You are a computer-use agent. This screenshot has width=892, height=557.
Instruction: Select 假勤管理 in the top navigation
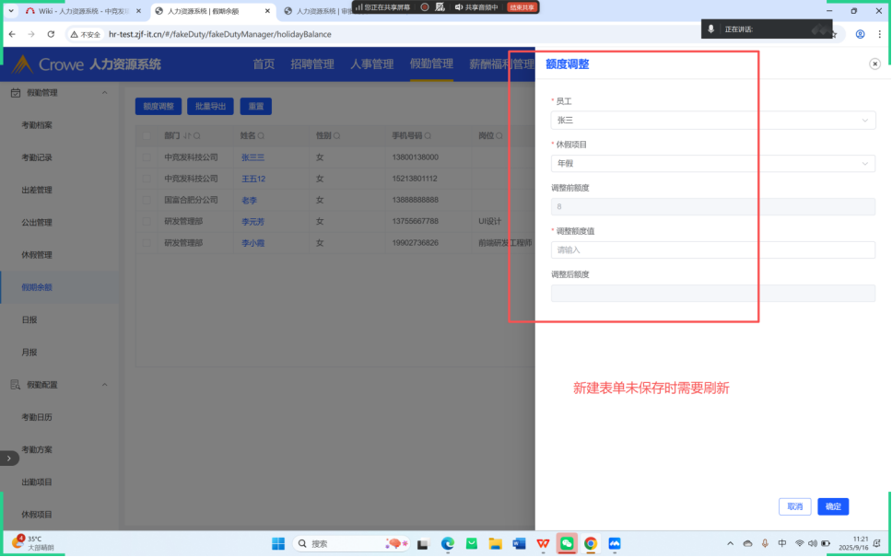click(x=432, y=64)
